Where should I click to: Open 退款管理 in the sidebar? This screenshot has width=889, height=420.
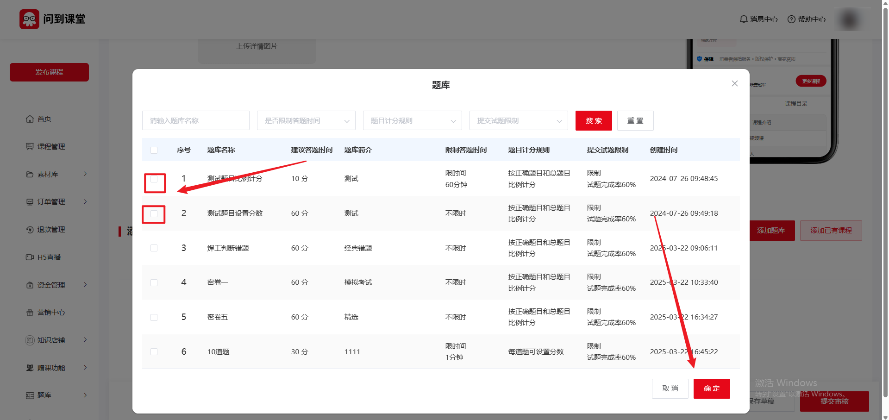coord(51,230)
